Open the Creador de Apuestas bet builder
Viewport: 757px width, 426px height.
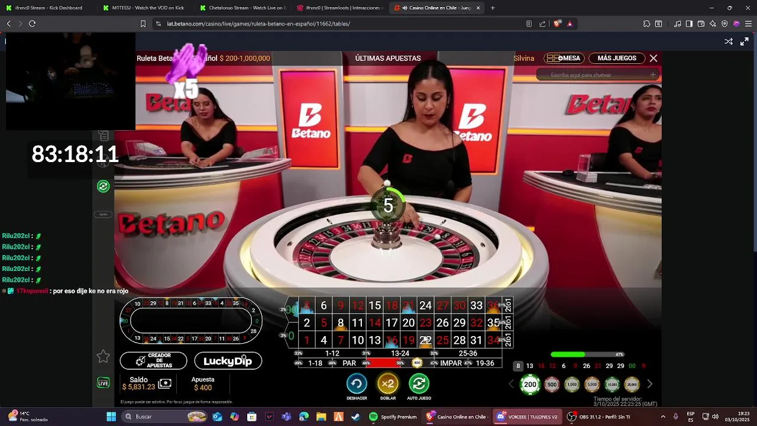click(153, 361)
